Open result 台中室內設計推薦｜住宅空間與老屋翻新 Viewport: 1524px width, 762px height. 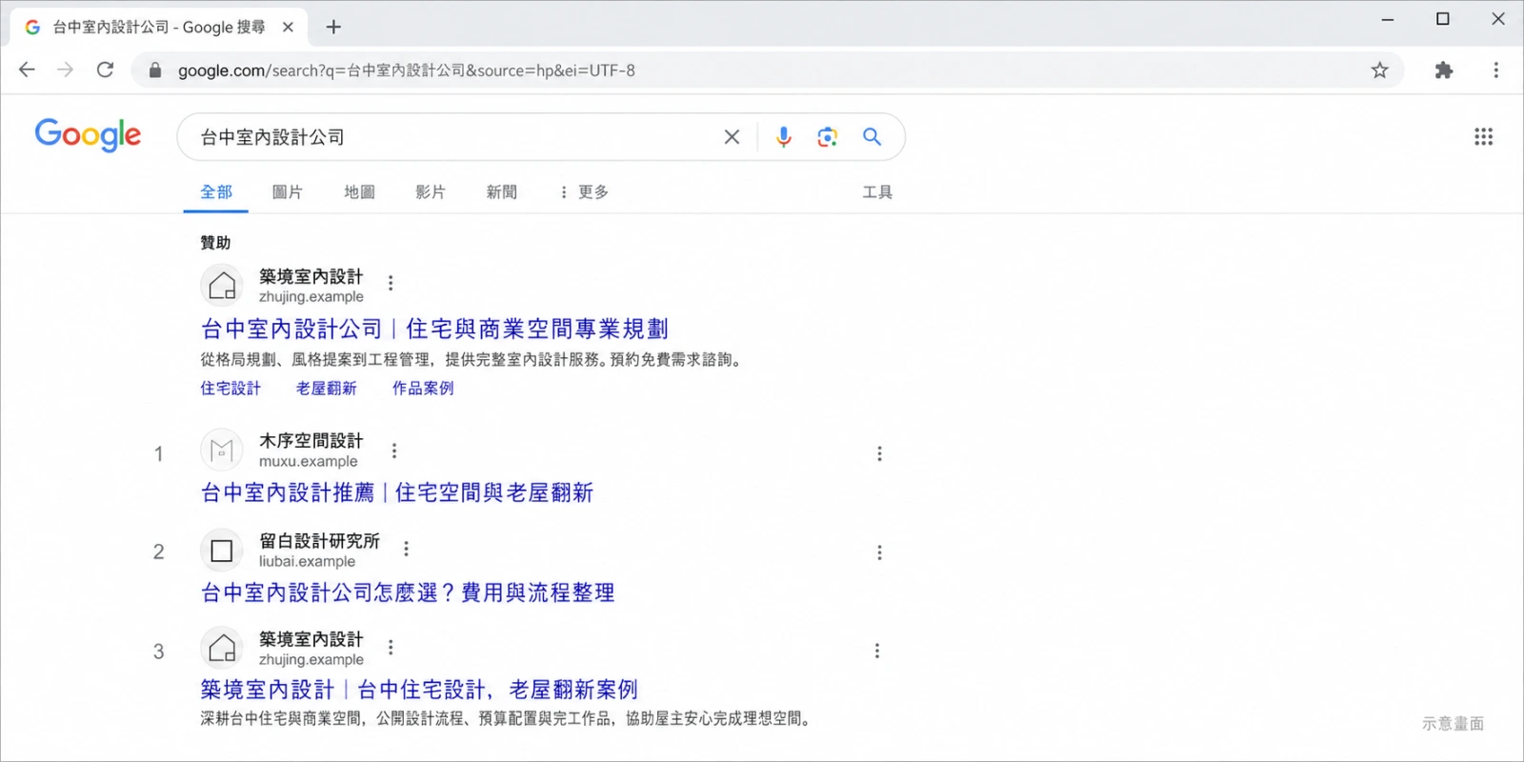397,492
